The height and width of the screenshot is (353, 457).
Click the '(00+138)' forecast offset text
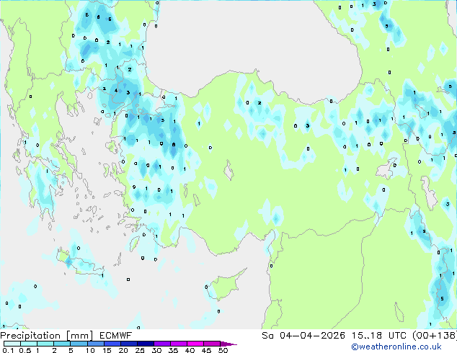435,336
